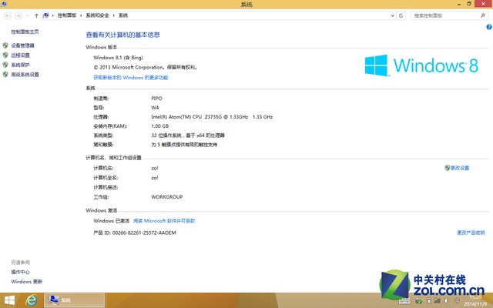Click the system window icon in title bar
Image resolution: width=493 pixels, height=308 pixels.
pos(4,4)
